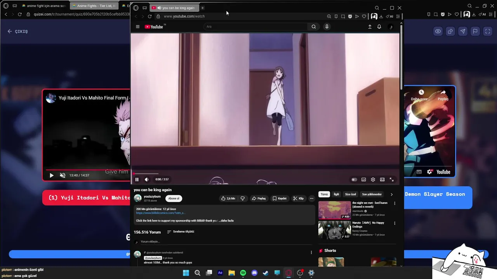Focus the YouTube search field
The image size is (497, 279).
(255, 27)
